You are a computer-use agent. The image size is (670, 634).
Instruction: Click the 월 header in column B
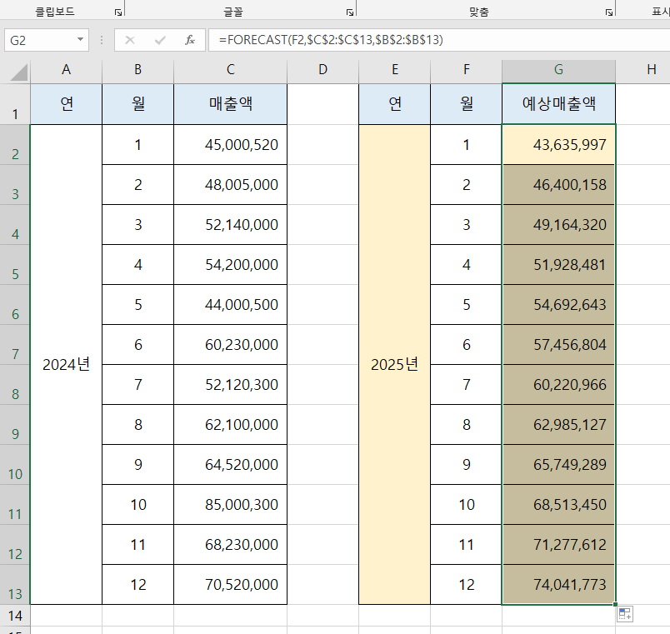pos(138,104)
